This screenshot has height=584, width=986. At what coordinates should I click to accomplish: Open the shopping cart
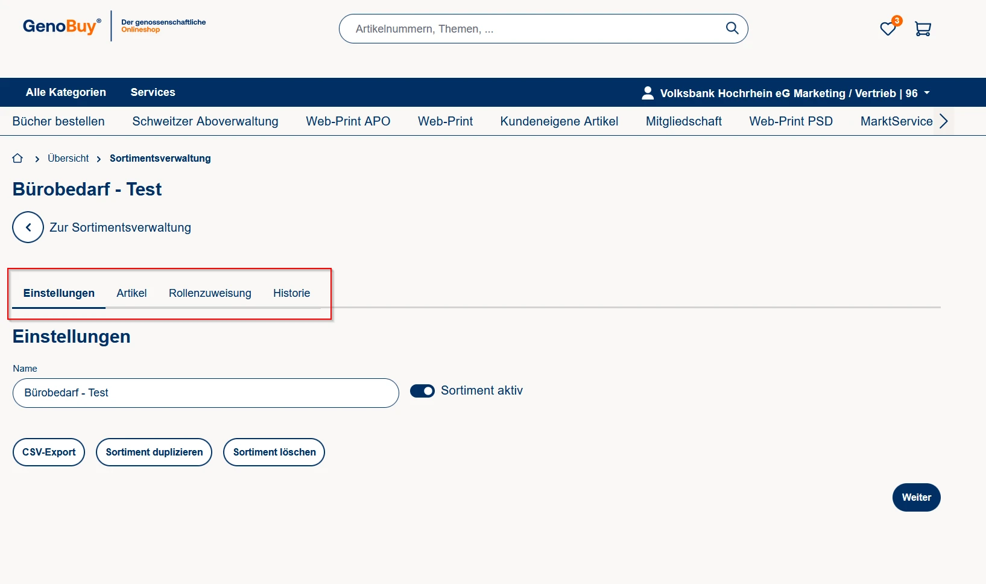click(x=922, y=29)
